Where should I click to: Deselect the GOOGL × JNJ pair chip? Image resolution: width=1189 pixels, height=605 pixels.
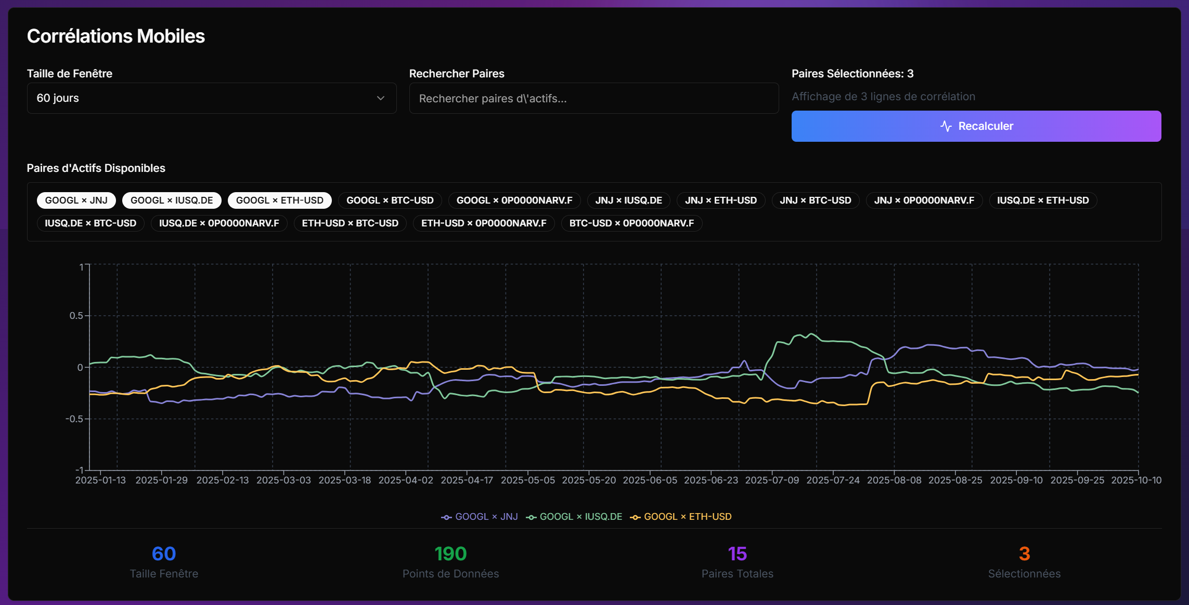point(76,200)
